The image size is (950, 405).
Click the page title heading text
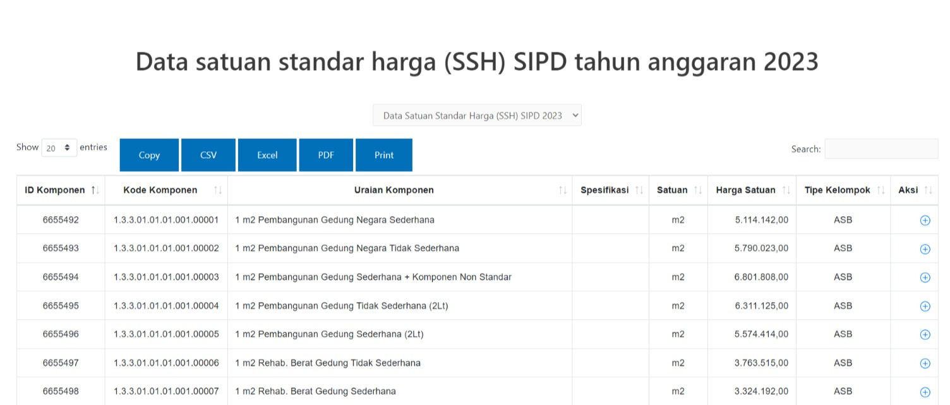pyautogui.click(x=477, y=62)
